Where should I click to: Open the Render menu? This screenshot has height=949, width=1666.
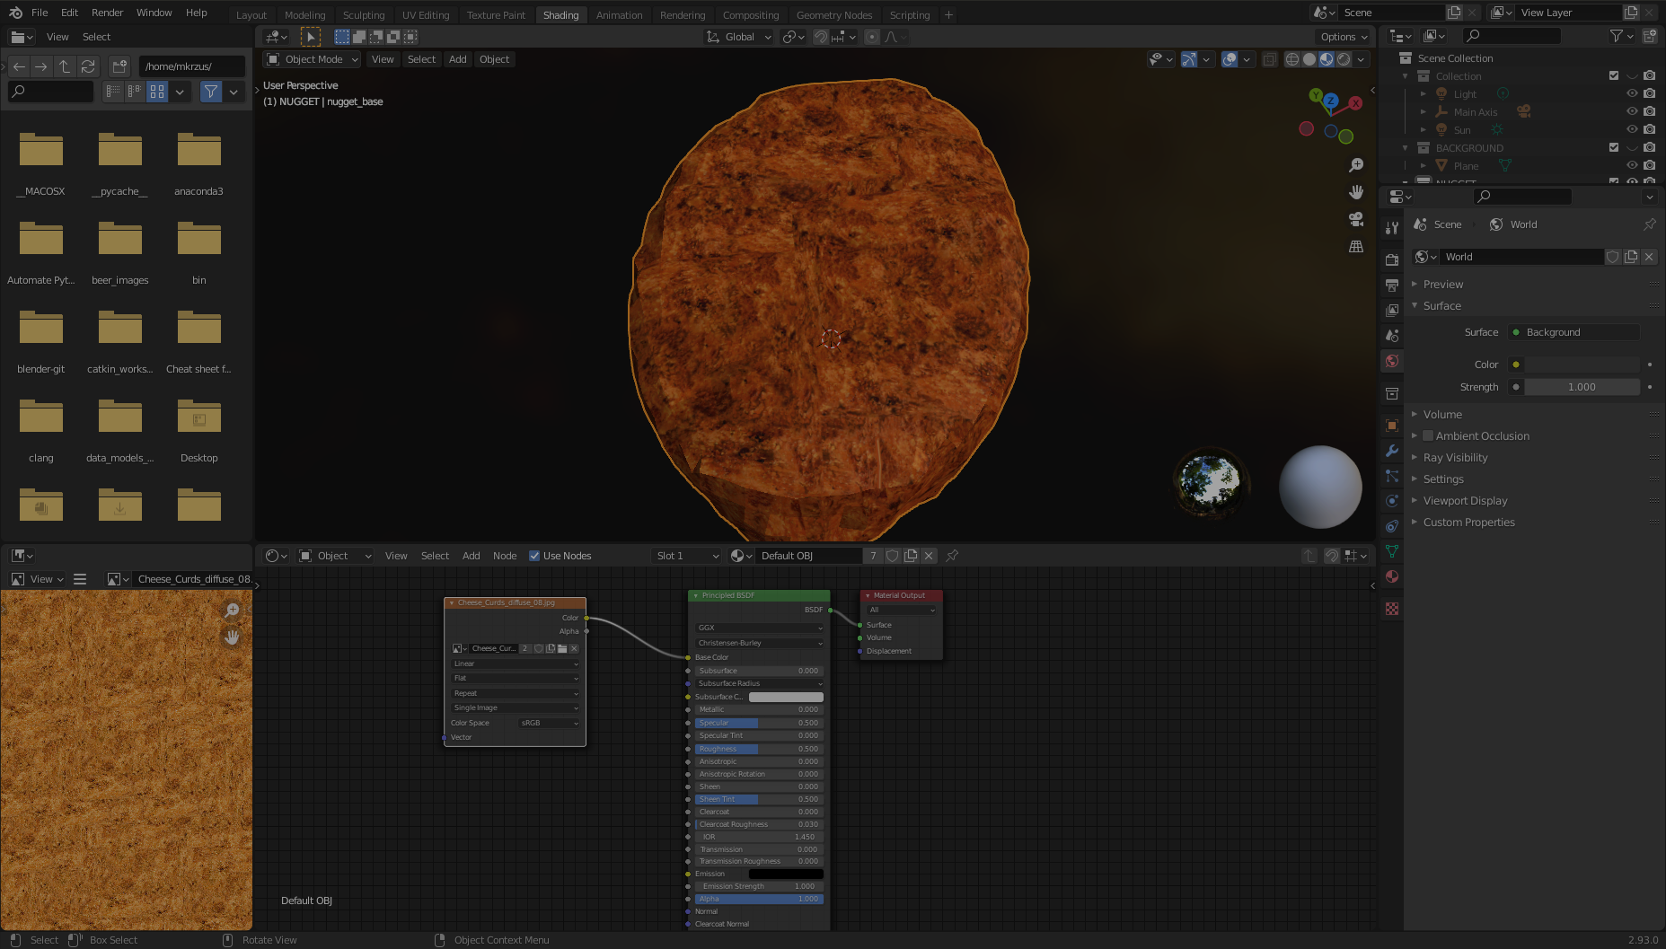107,13
